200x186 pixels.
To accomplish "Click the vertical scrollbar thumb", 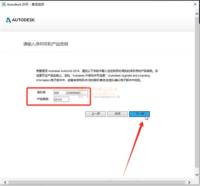I will pos(197,92).
